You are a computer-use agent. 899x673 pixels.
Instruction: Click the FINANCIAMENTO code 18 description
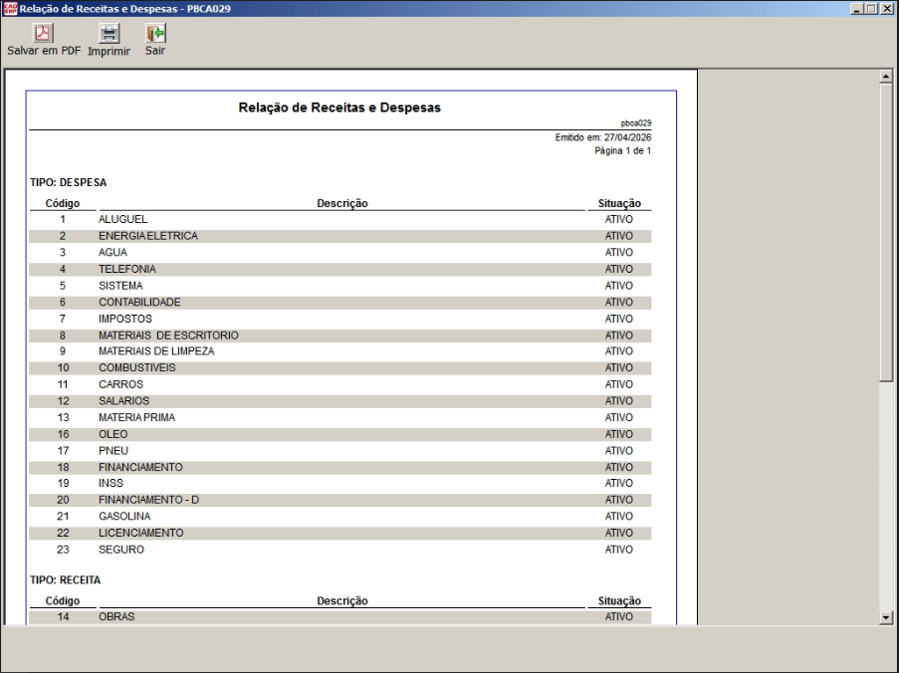[x=140, y=468]
